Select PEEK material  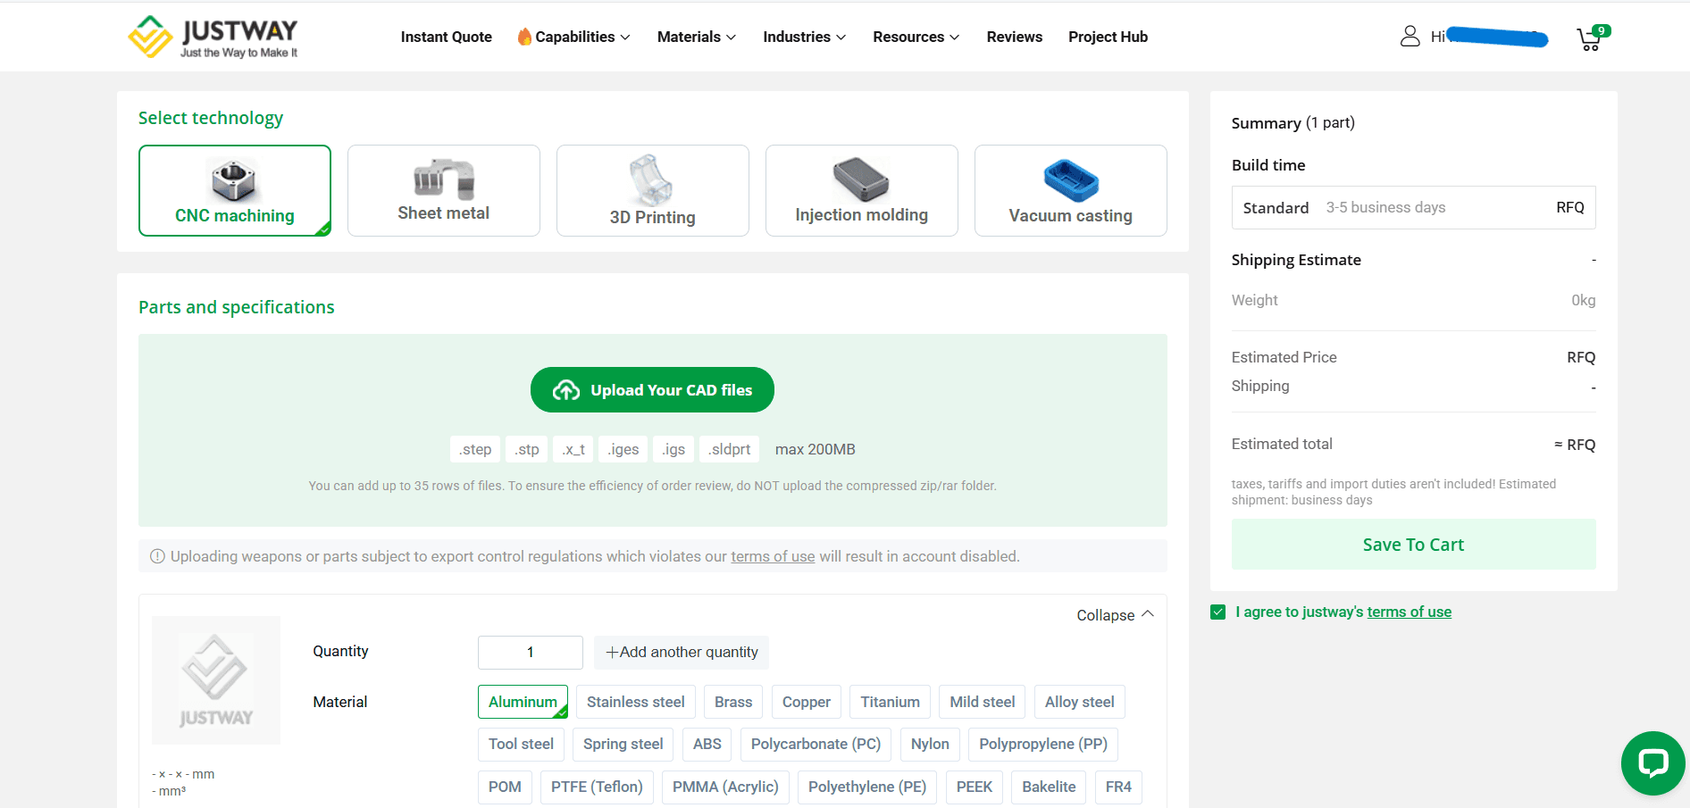(x=975, y=787)
